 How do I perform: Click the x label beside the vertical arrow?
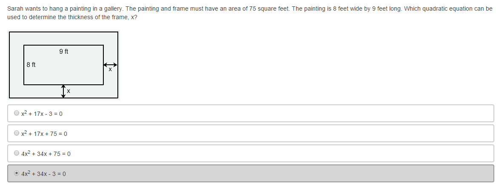point(68,91)
